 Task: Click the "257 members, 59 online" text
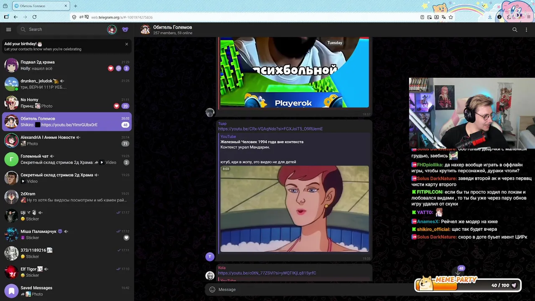click(173, 33)
